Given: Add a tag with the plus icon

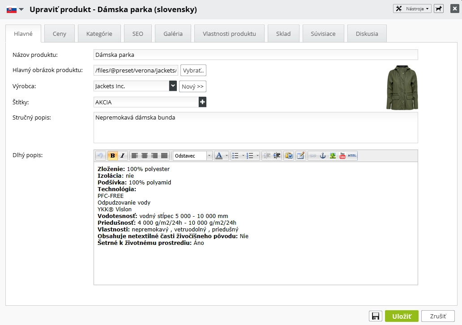Looking at the screenshot, I should coord(202,102).
